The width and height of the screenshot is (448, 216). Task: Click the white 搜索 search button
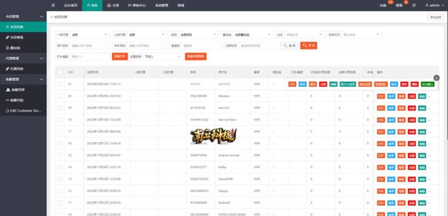point(289,45)
